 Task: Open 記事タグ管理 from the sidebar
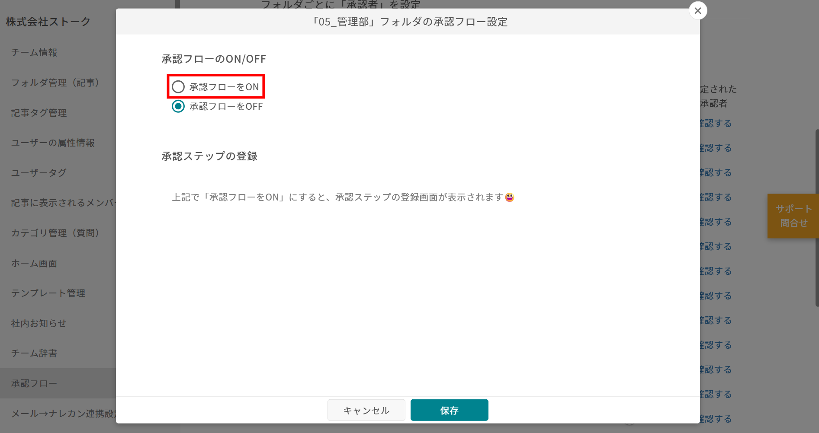click(x=39, y=113)
